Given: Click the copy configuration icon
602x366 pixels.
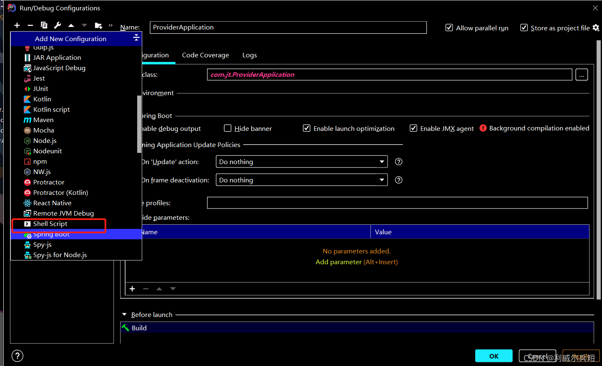Looking at the screenshot, I should coord(44,25).
